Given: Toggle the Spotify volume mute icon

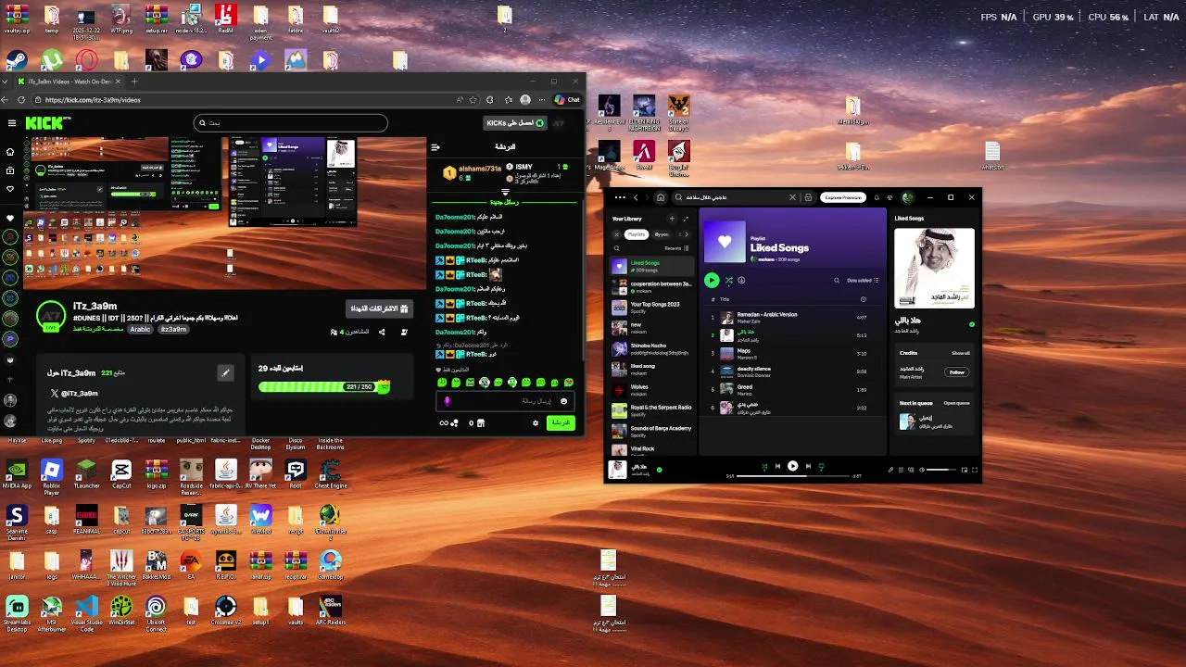Looking at the screenshot, I should pos(922,470).
